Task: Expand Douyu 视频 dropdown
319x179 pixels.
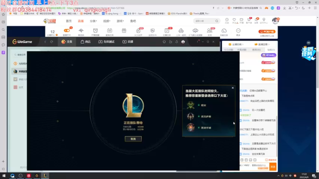Action: pyautogui.click(x=107, y=21)
